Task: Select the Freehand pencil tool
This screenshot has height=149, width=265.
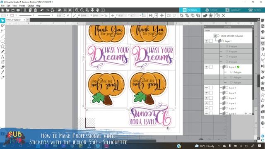Action: [2, 51]
